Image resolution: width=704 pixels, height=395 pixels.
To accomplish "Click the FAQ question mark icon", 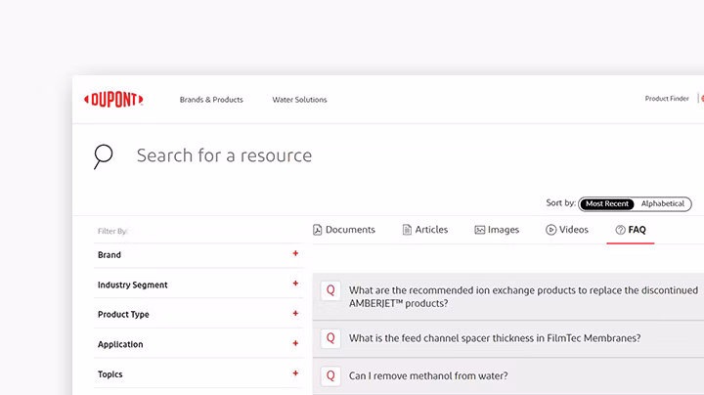I will coord(620,230).
